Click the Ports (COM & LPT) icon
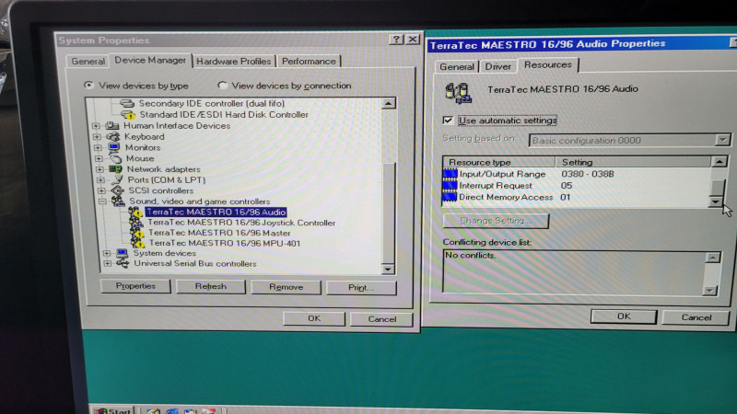737x414 pixels. coord(117,179)
